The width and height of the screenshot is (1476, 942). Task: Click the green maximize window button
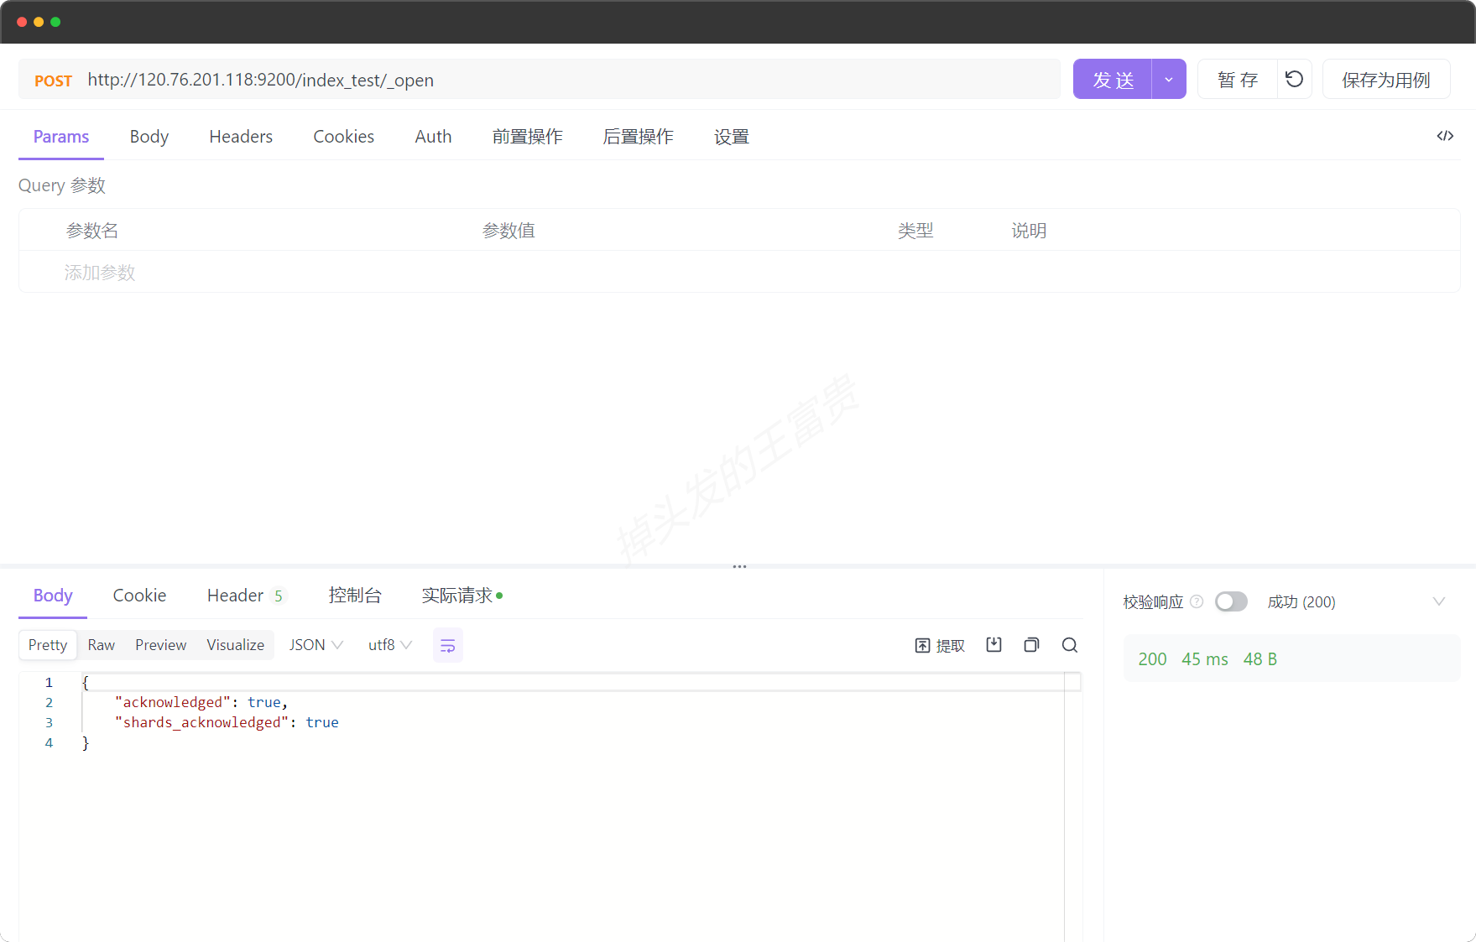(55, 22)
